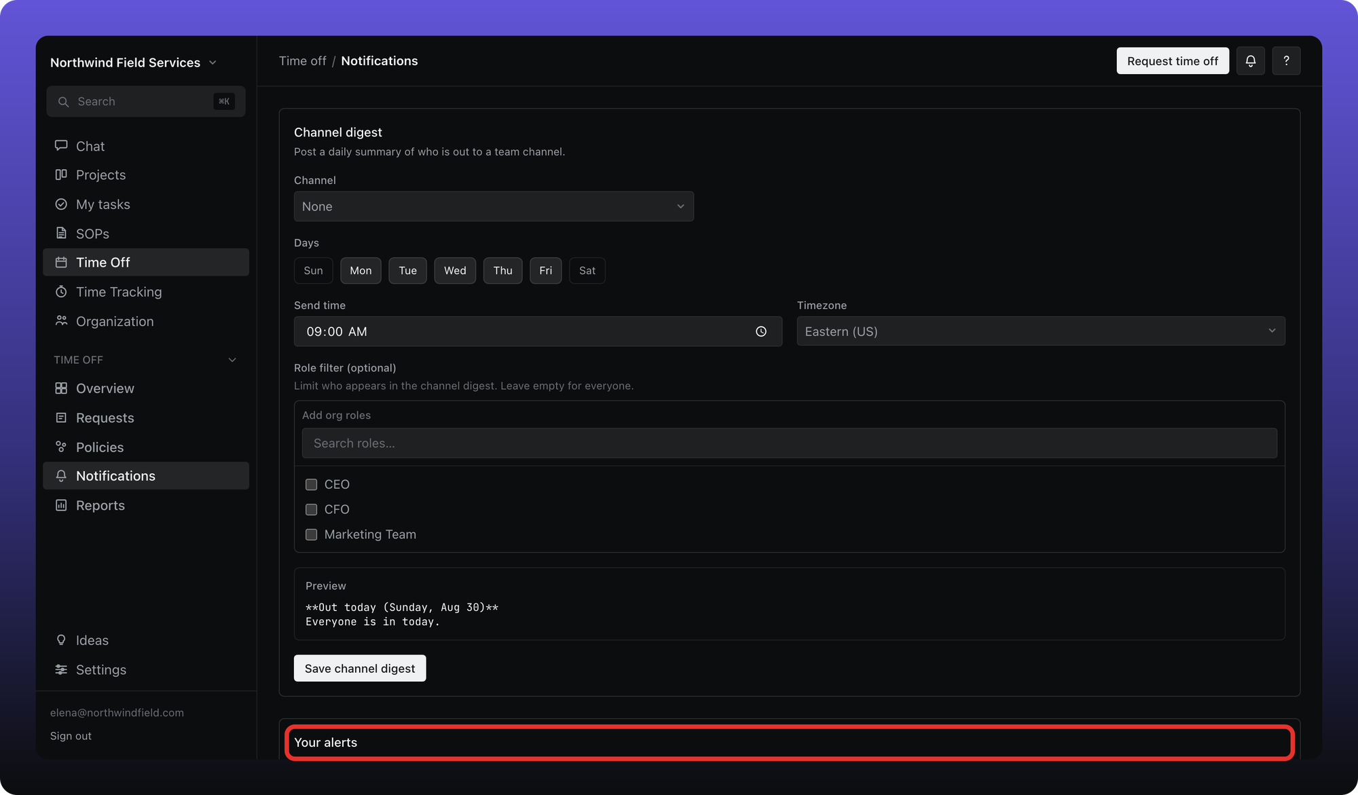Open the Requests subsection
1358x795 pixels.
[146, 418]
